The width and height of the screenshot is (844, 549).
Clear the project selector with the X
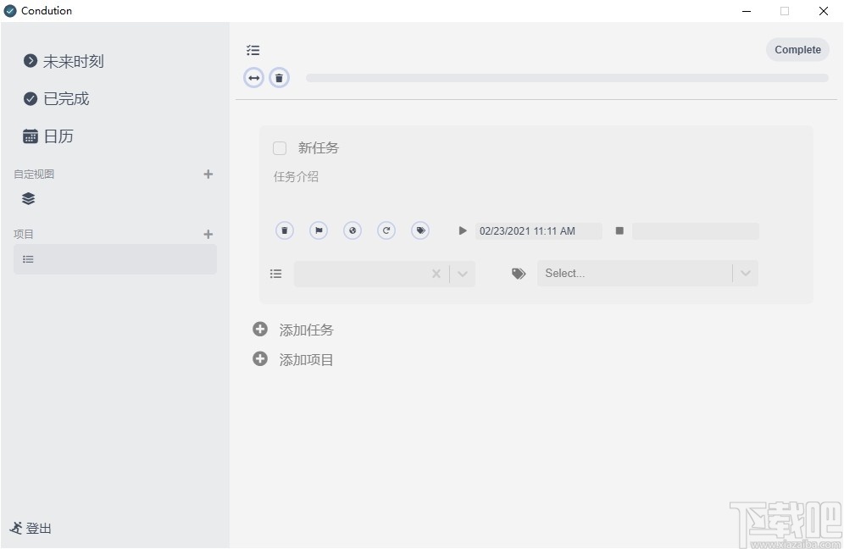pyautogui.click(x=436, y=274)
